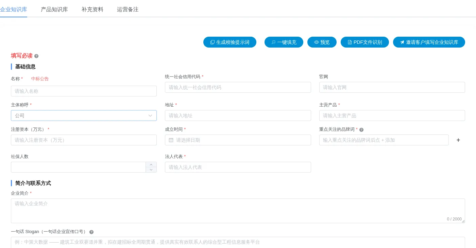Click the plus icon to add brand word
The width and height of the screenshot is (476, 248).
coord(458,140)
